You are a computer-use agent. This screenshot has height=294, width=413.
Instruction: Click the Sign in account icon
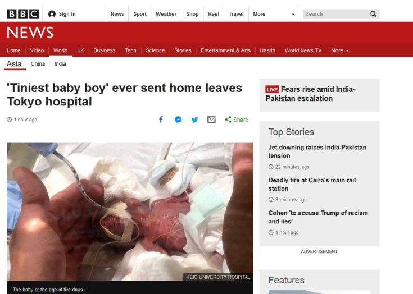click(52, 14)
